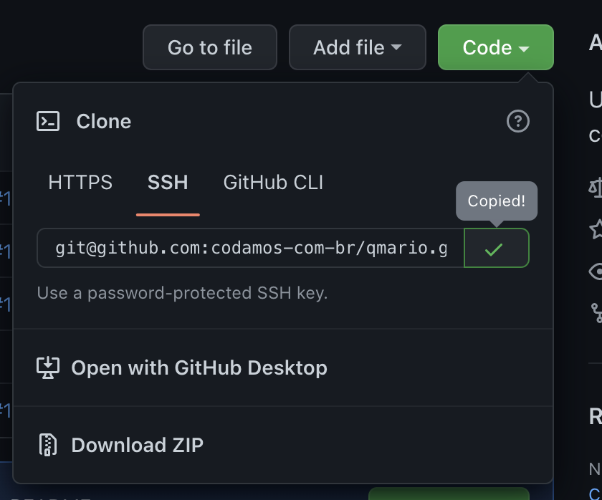Switch to the HTTPS tab

click(x=80, y=183)
